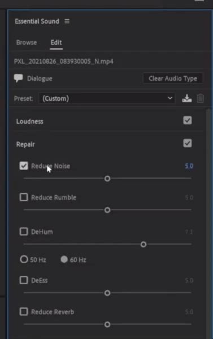Screen dimensions: 213x339
Task: Enable the DeEss checkbox
Action: pos(24,280)
